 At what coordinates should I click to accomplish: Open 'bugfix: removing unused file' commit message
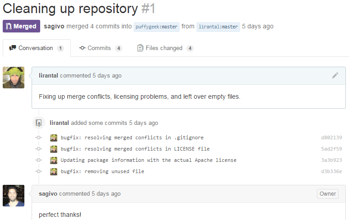pos(102,171)
